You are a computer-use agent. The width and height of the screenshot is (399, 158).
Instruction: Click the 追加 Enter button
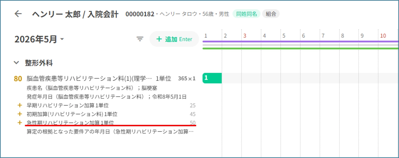174,39
